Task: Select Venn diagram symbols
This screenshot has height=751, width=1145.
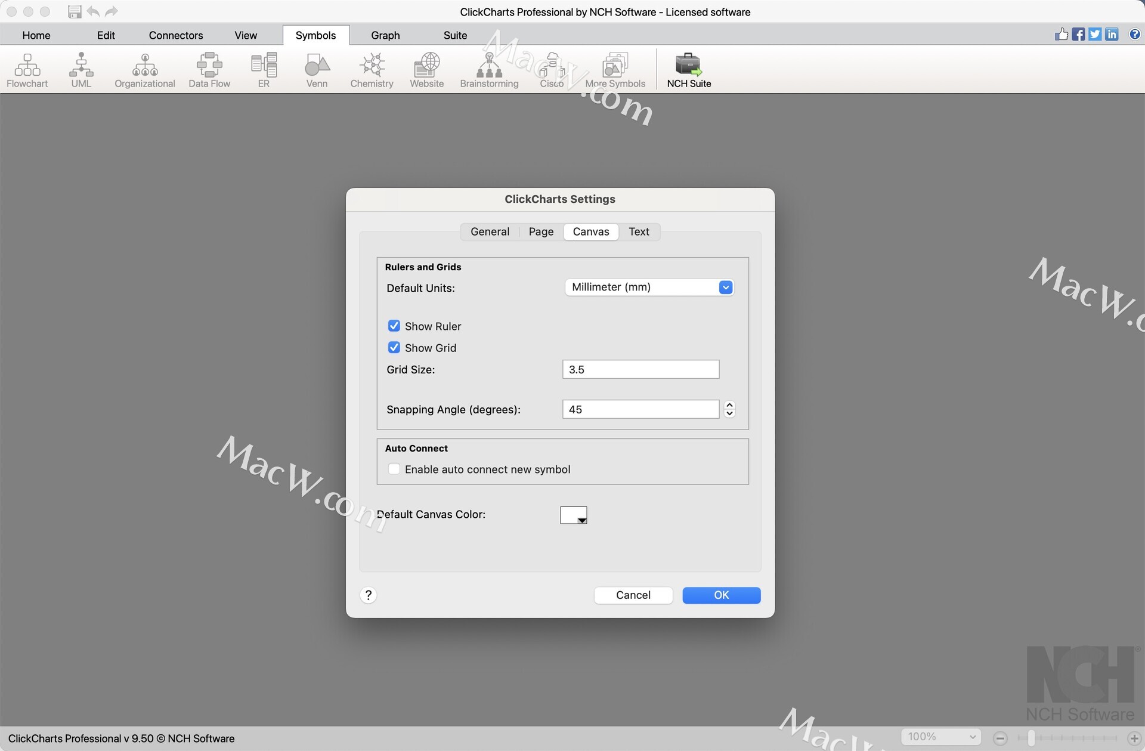Action: [317, 70]
